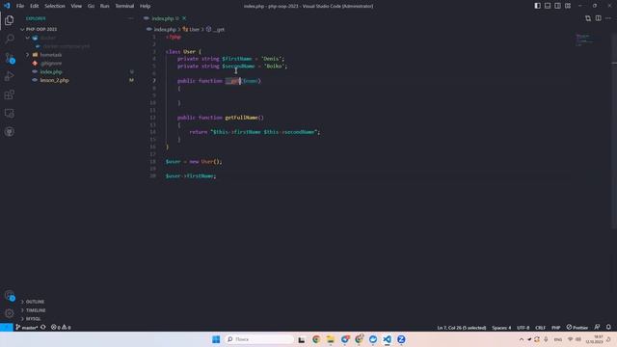Open the Remote Explorer view

click(x=9, y=114)
